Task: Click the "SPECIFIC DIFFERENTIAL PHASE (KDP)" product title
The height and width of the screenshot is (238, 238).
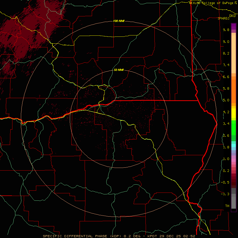Action: 83,236
